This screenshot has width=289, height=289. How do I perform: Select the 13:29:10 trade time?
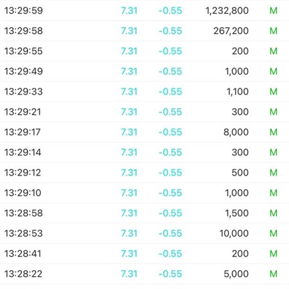coord(23,193)
